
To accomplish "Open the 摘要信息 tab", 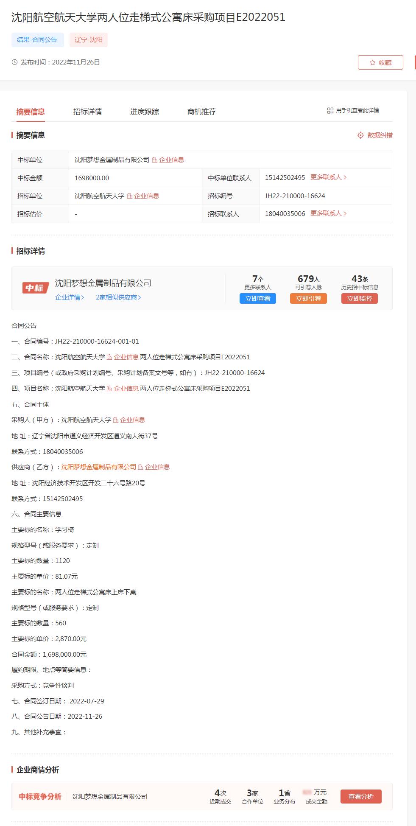I will (31, 112).
